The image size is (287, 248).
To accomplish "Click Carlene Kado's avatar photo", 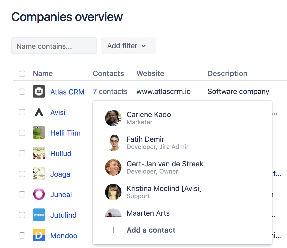I will (113, 118).
